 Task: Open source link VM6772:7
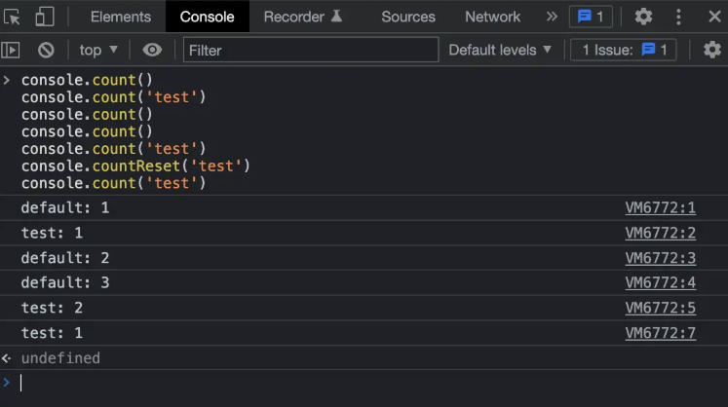660,334
